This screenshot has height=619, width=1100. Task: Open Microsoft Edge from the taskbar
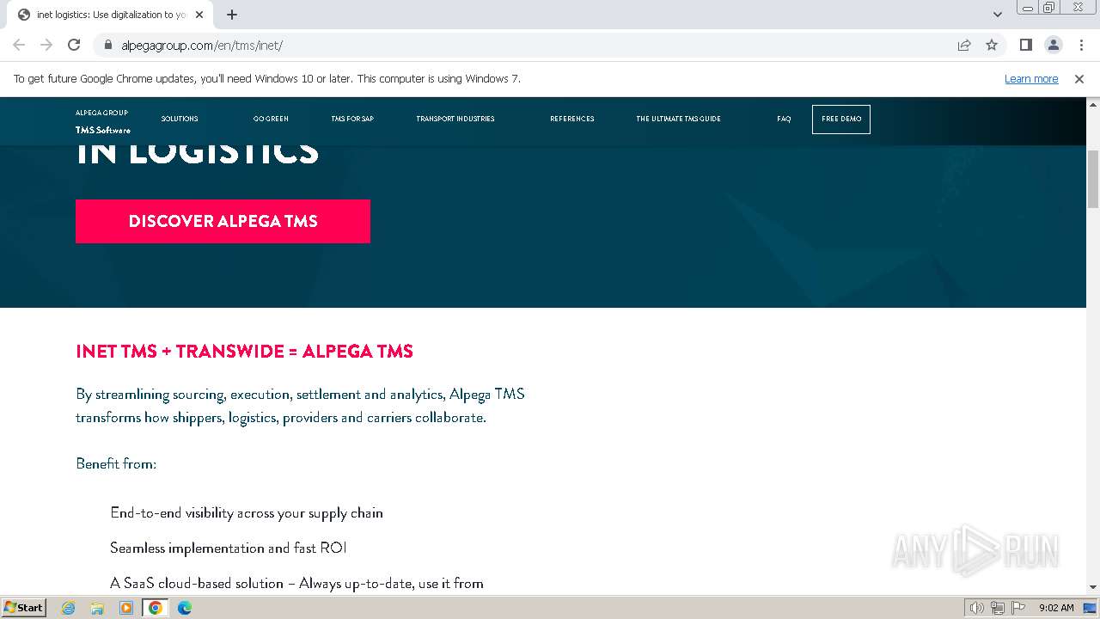click(x=184, y=608)
